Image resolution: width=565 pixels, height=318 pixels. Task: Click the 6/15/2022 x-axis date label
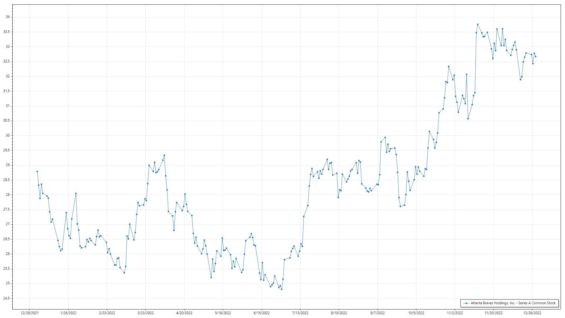click(262, 313)
